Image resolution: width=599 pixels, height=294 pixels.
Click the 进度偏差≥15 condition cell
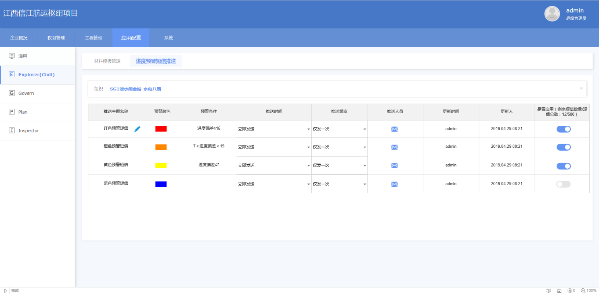tap(209, 129)
